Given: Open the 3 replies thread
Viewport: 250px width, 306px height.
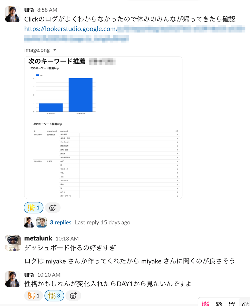Looking at the screenshot, I should coord(61,222).
